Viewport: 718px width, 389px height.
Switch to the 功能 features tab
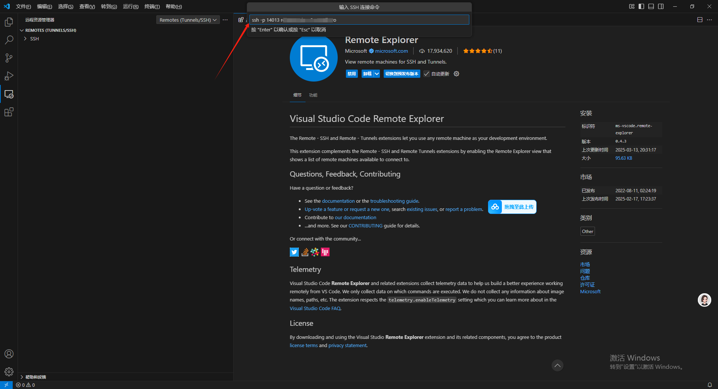coord(313,95)
